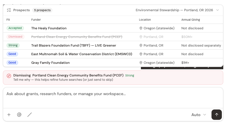This screenshot has height=125, width=227.
Task: Click the 'Tell me why' hint text
Action: pos(63,80)
